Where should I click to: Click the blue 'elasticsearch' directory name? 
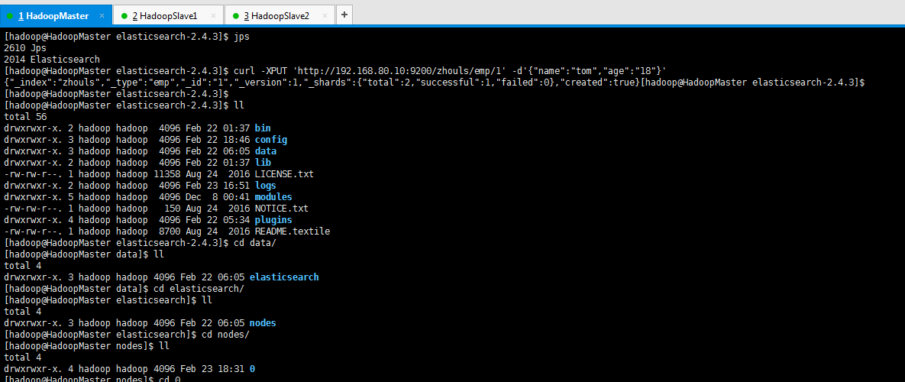[284, 277]
